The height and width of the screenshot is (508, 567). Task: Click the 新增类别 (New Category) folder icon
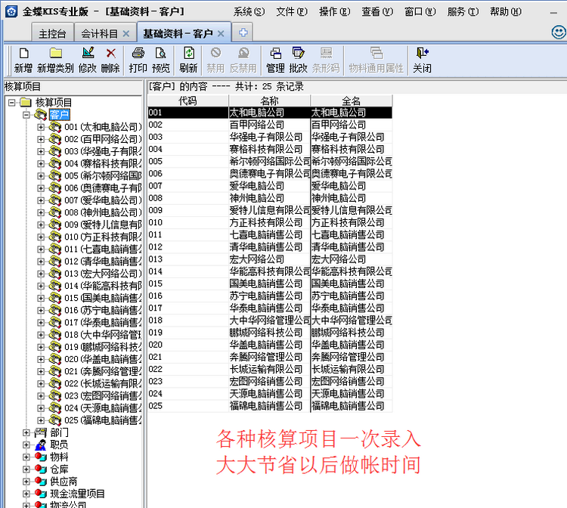click(x=55, y=59)
